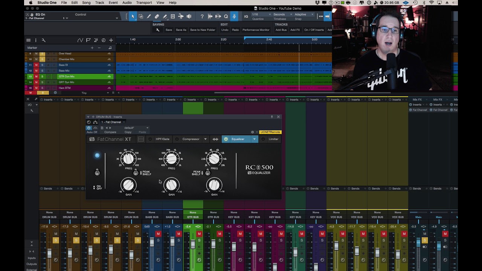Click the Q quantize icon
The width and height of the screenshot is (482, 271).
click(x=226, y=16)
